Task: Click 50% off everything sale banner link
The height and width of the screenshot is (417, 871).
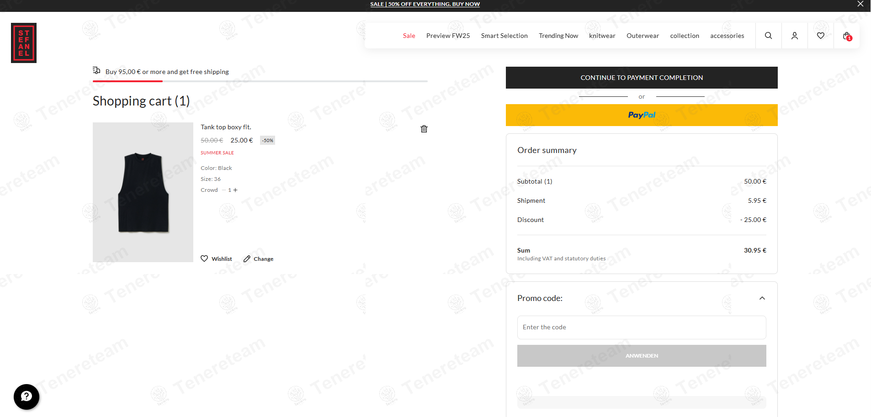Action: coord(425,4)
